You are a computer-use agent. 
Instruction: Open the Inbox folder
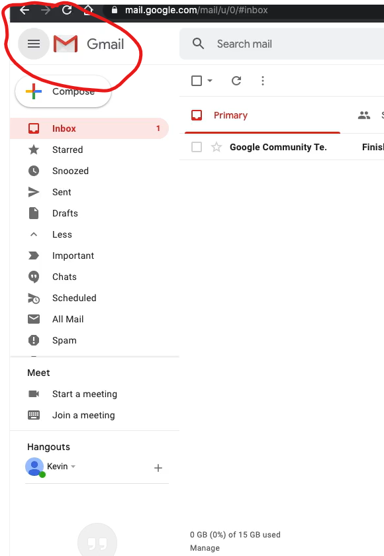(x=89, y=128)
